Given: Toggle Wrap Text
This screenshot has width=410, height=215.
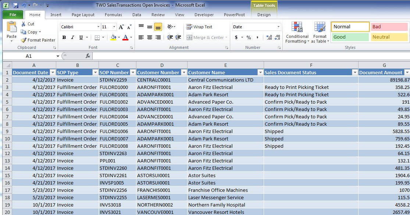Looking at the screenshot, I should click(x=199, y=27).
